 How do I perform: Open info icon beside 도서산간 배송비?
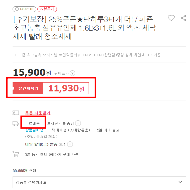click(x=78, y=123)
